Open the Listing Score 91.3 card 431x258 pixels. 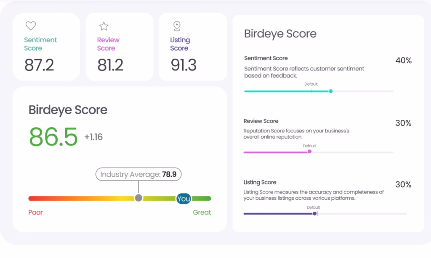pyautogui.click(x=193, y=47)
